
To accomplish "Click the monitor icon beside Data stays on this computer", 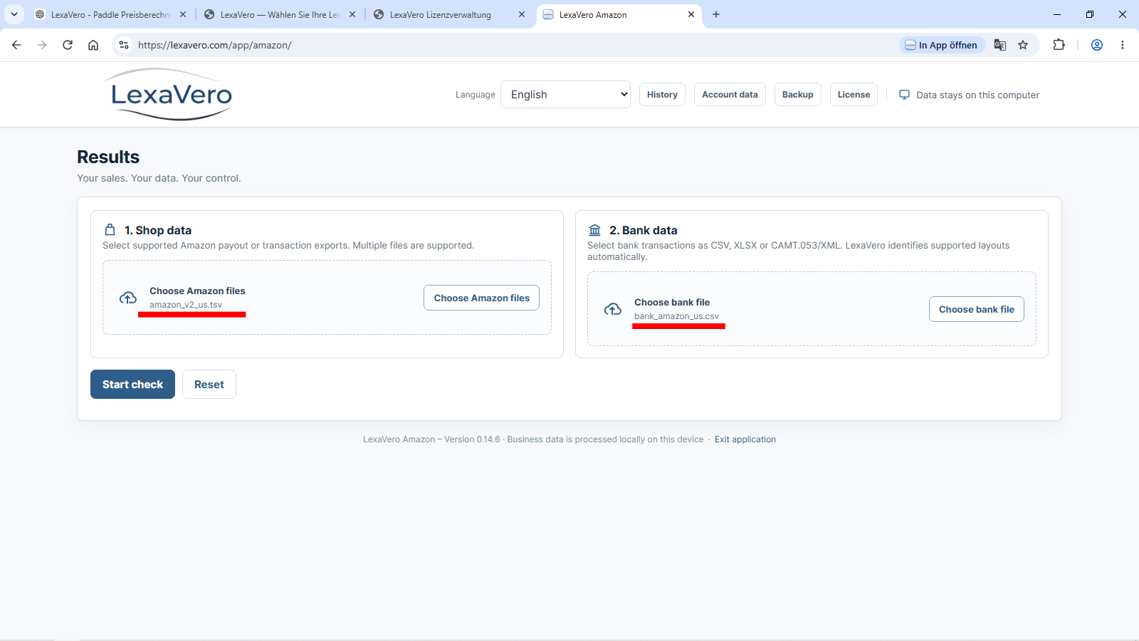I will (904, 95).
